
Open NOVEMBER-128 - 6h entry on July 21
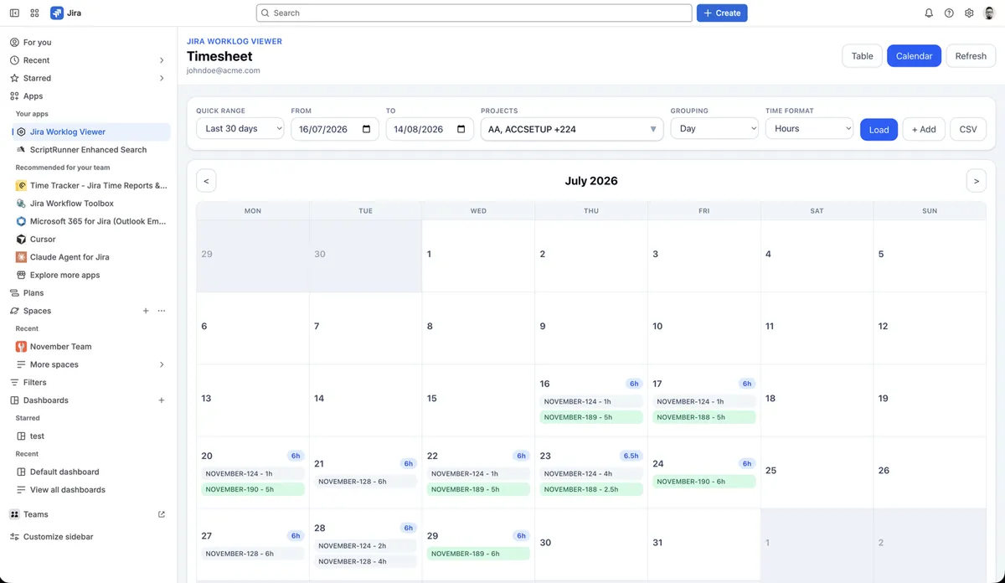click(365, 482)
